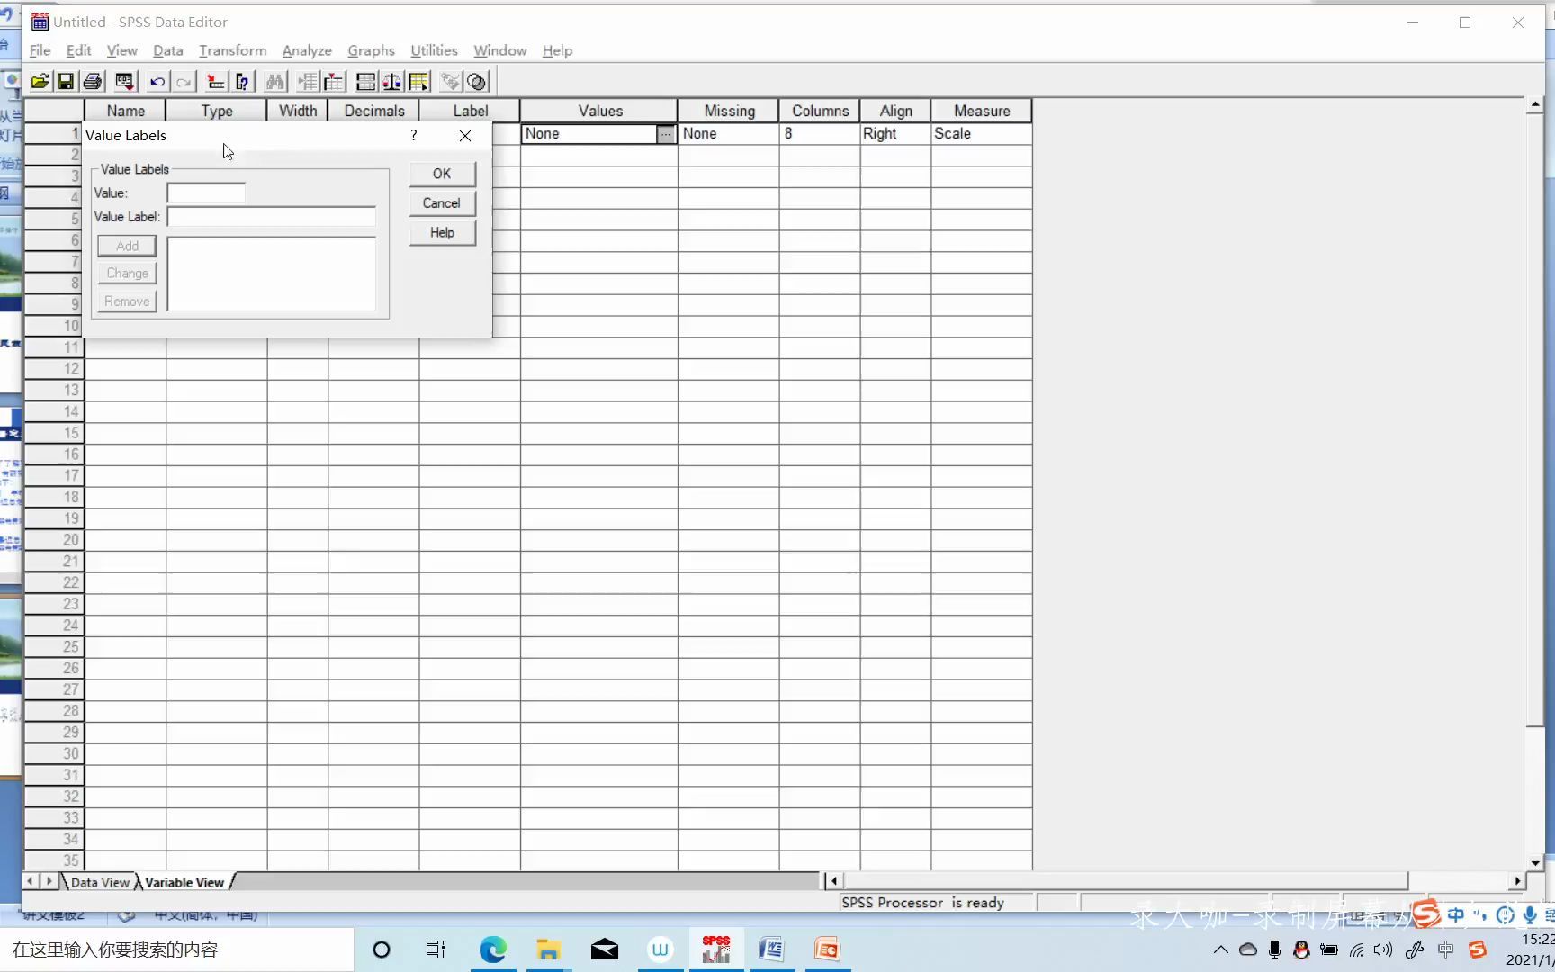Click the sheet tab scroll-left arrow
Viewport: 1555px width, 972px height.
[31, 881]
